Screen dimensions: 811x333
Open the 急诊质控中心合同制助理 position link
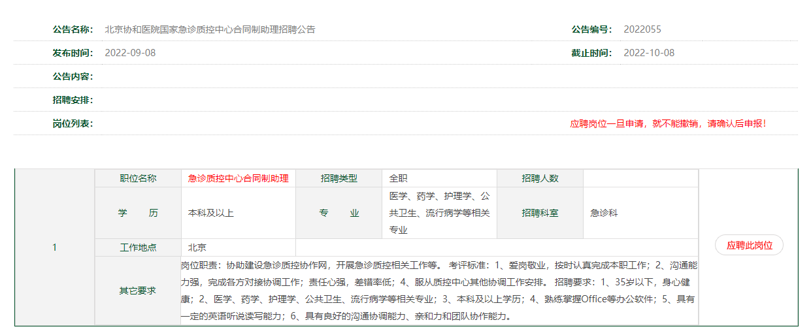pos(238,178)
